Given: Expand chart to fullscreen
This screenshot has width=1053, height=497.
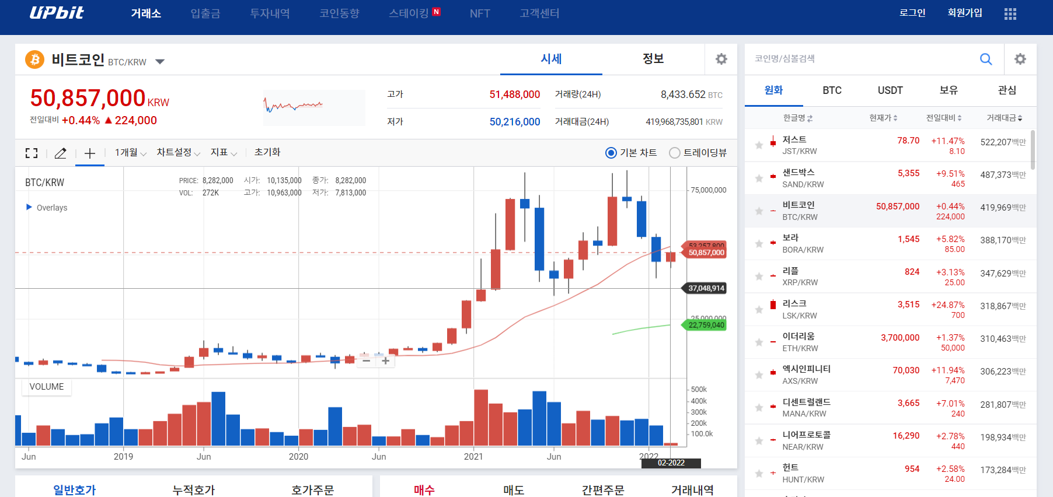Looking at the screenshot, I should pyautogui.click(x=32, y=153).
